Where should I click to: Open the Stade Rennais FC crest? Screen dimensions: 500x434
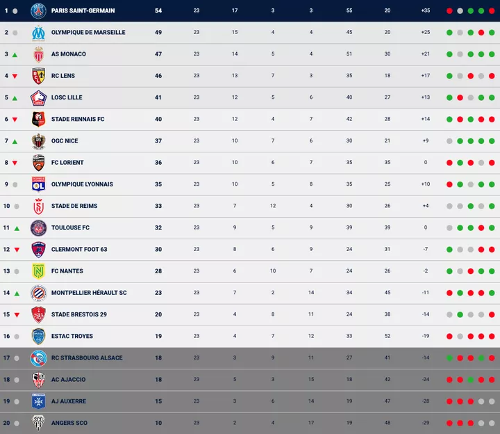[38, 120]
